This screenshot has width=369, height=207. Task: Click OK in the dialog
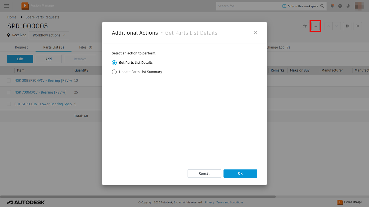pyautogui.click(x=240, y=174)
